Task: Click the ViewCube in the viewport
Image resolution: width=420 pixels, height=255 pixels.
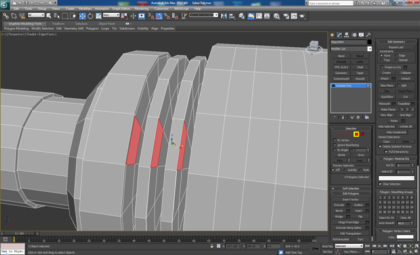Action: coord(314,47)
